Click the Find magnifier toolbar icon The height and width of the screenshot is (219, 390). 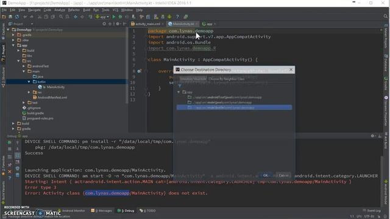[x=61, y=16]
